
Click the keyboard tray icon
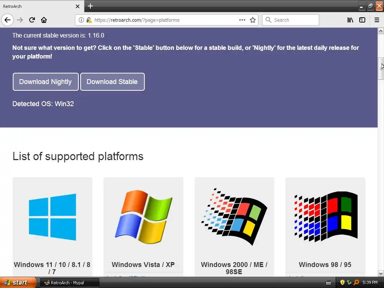[328, 283]
